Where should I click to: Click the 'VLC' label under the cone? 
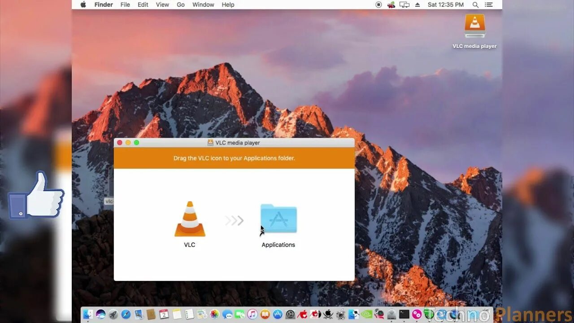coord(190,244)
